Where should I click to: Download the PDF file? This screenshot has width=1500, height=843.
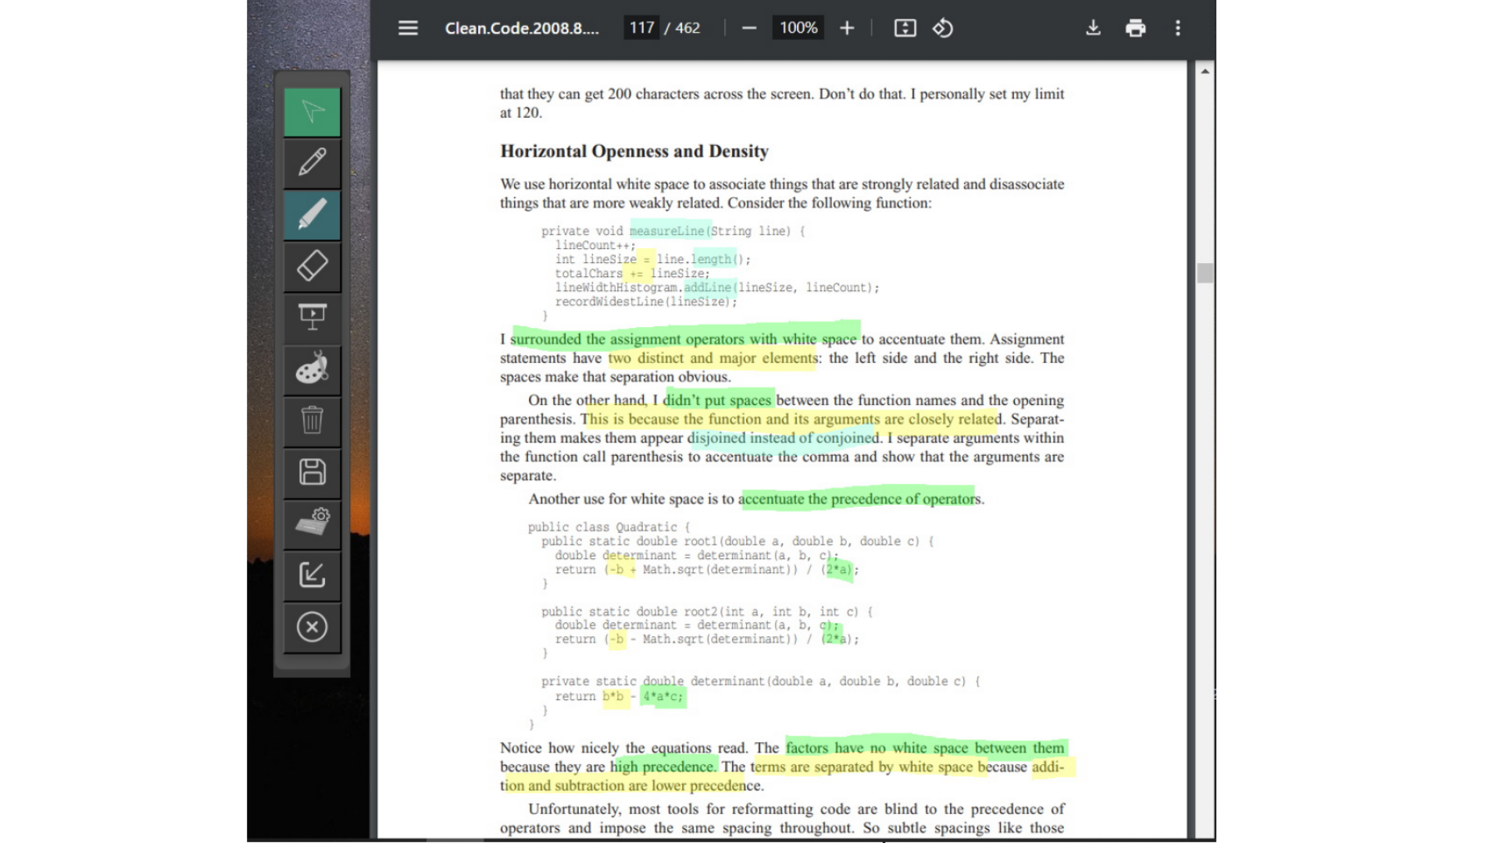[1093, 28]
